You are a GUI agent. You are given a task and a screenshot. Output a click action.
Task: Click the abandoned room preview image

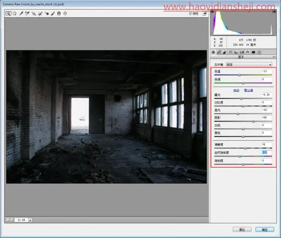[x=106, y=117]
